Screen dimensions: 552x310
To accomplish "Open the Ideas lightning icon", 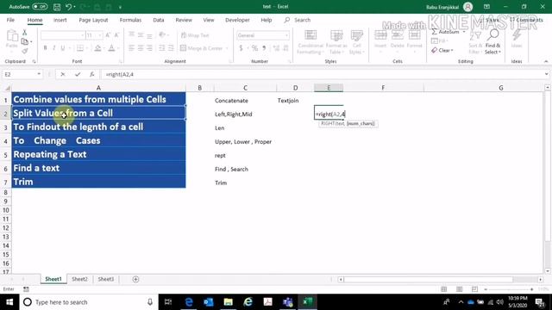I will pos(517,39).
